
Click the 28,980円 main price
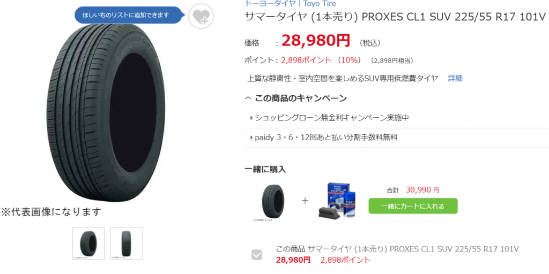coord(315,41)
